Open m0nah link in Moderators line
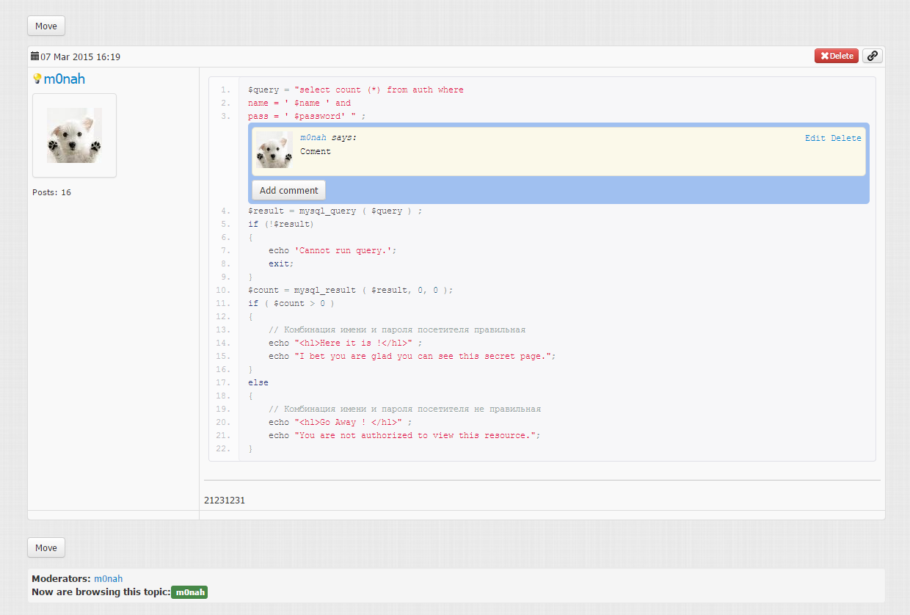 [108, 579]
